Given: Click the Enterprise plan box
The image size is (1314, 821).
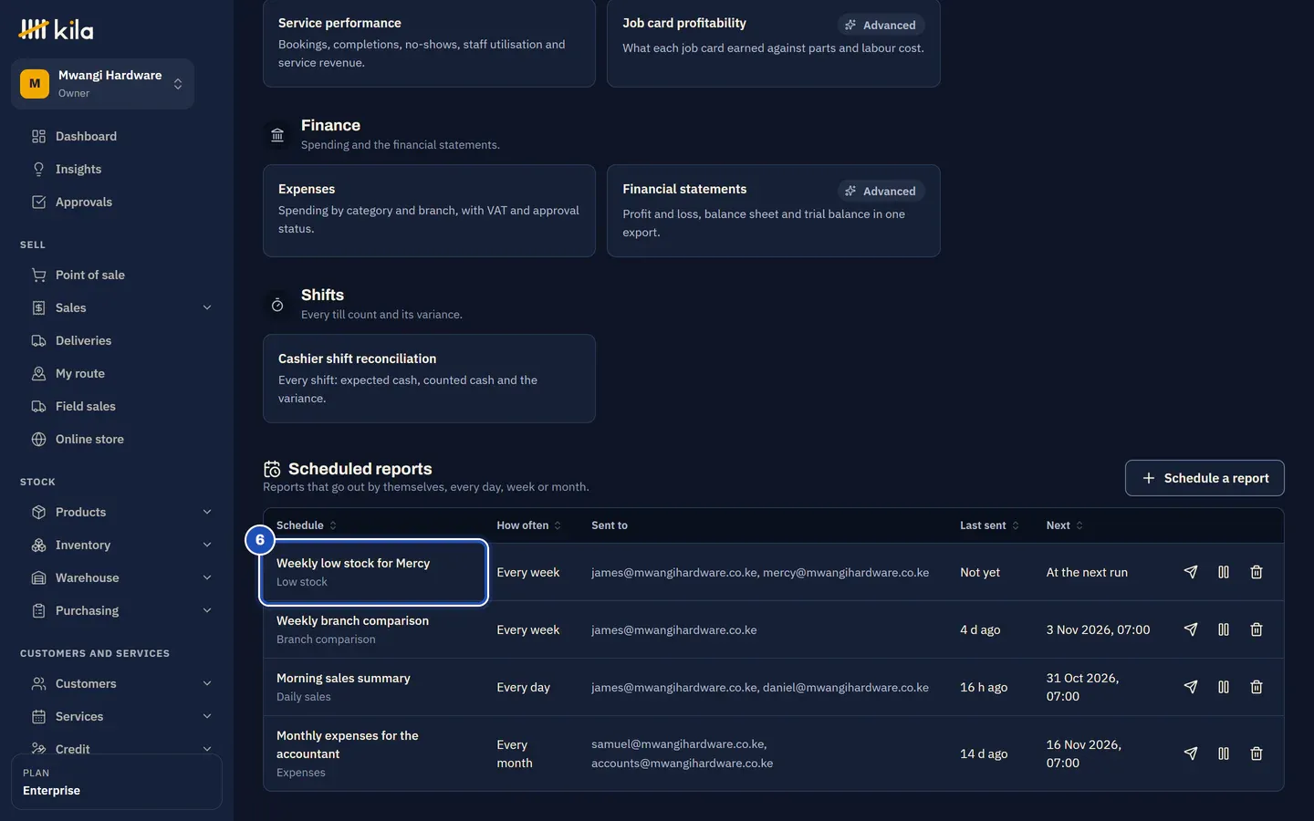Looking at the screenshot, I should (x=117, y=782).
